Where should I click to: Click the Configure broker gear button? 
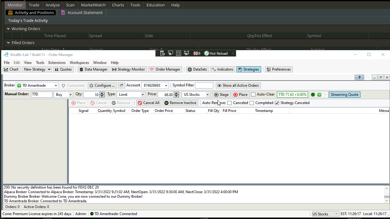102,85
